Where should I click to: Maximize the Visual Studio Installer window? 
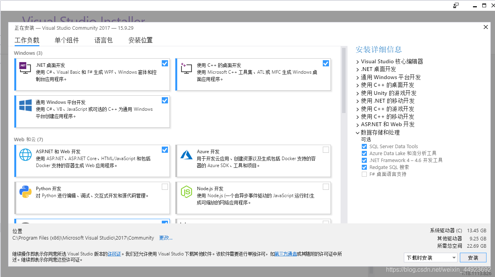(484, 5)
